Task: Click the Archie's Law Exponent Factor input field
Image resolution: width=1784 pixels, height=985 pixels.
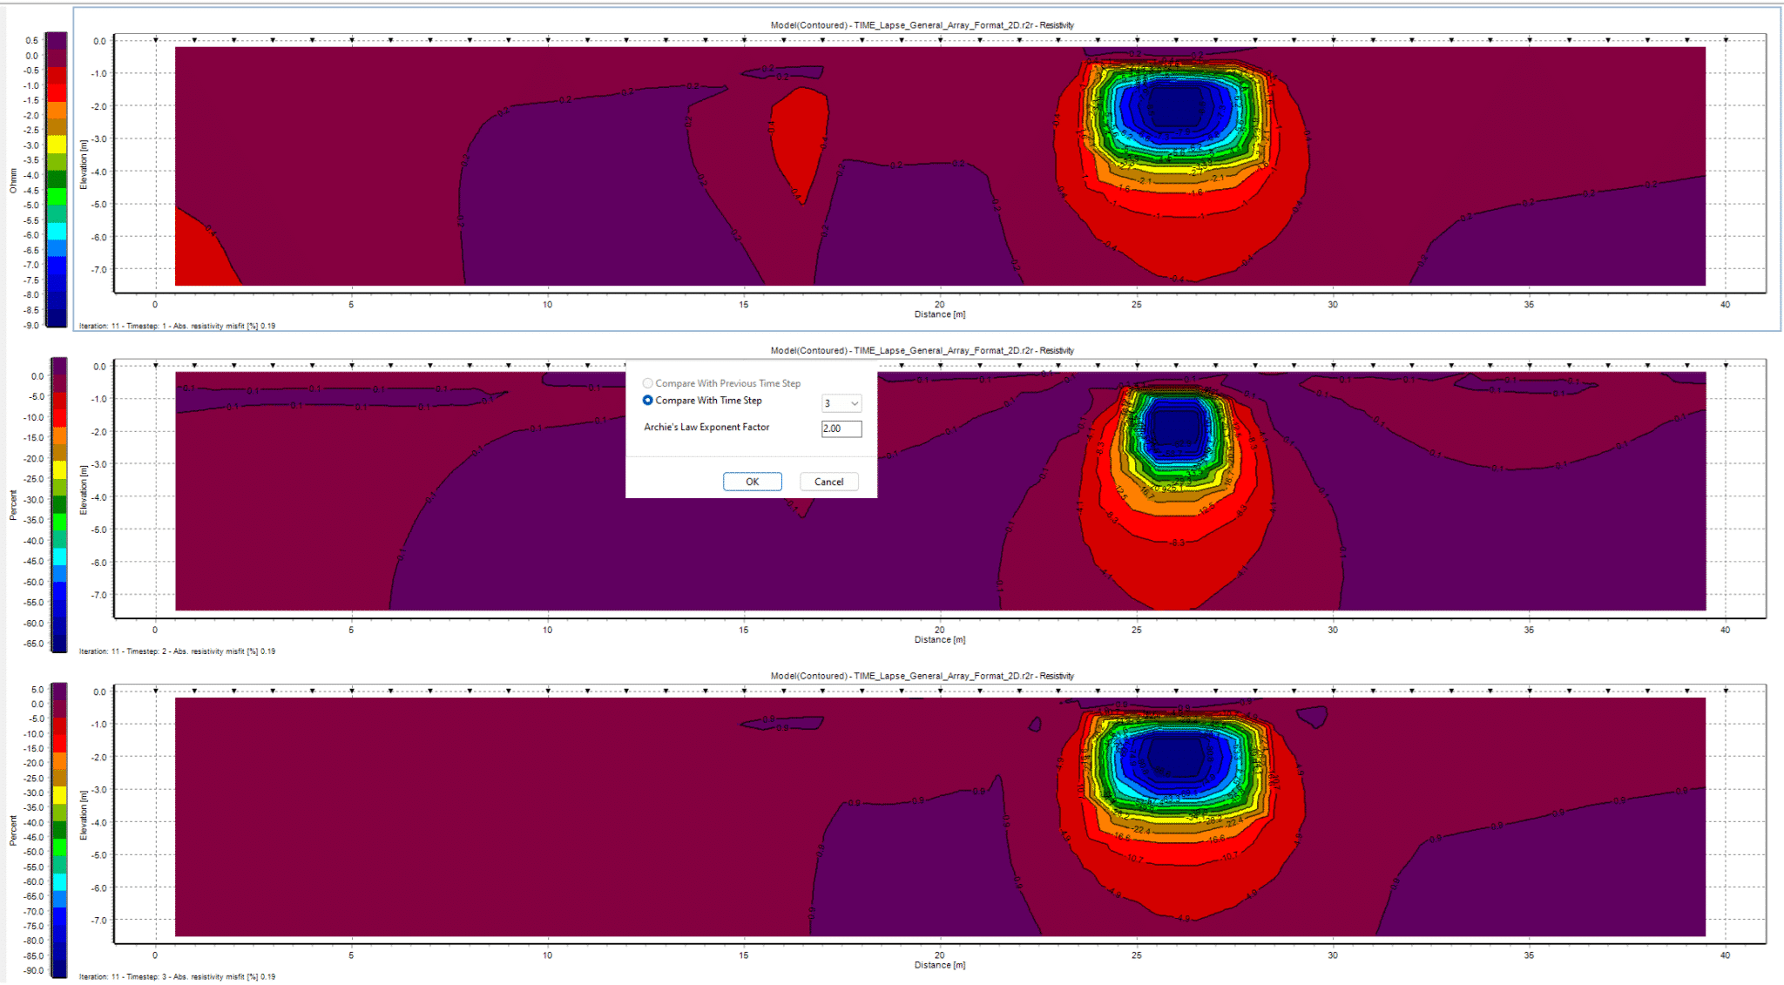Action: coord(841,428)
